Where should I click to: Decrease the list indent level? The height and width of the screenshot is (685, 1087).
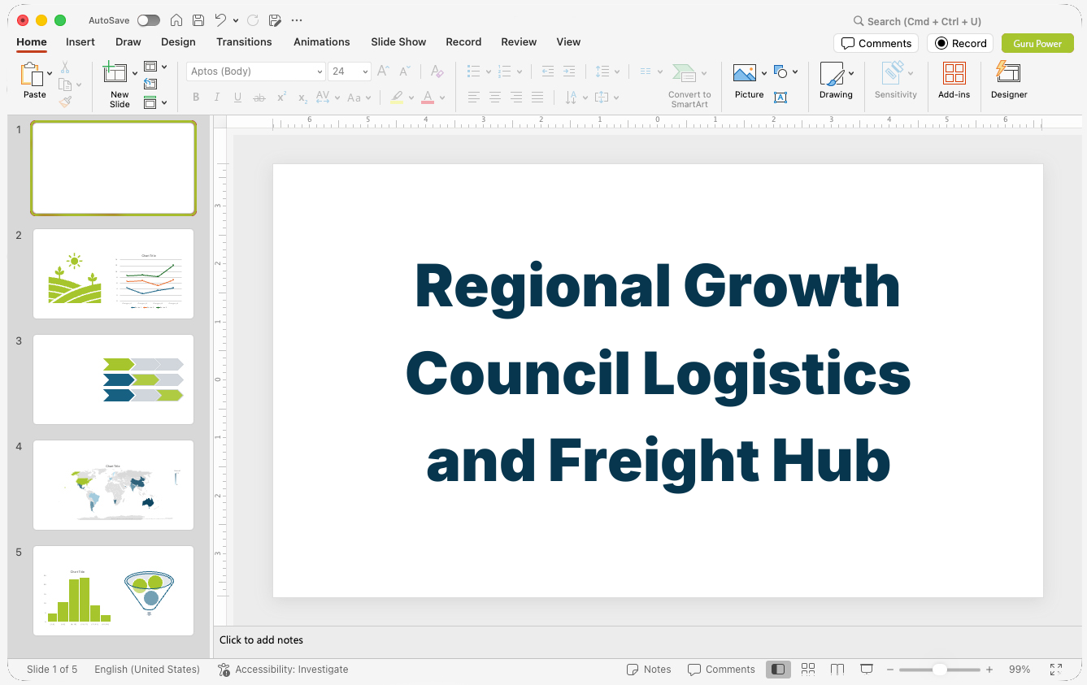[x=548, y=72]
